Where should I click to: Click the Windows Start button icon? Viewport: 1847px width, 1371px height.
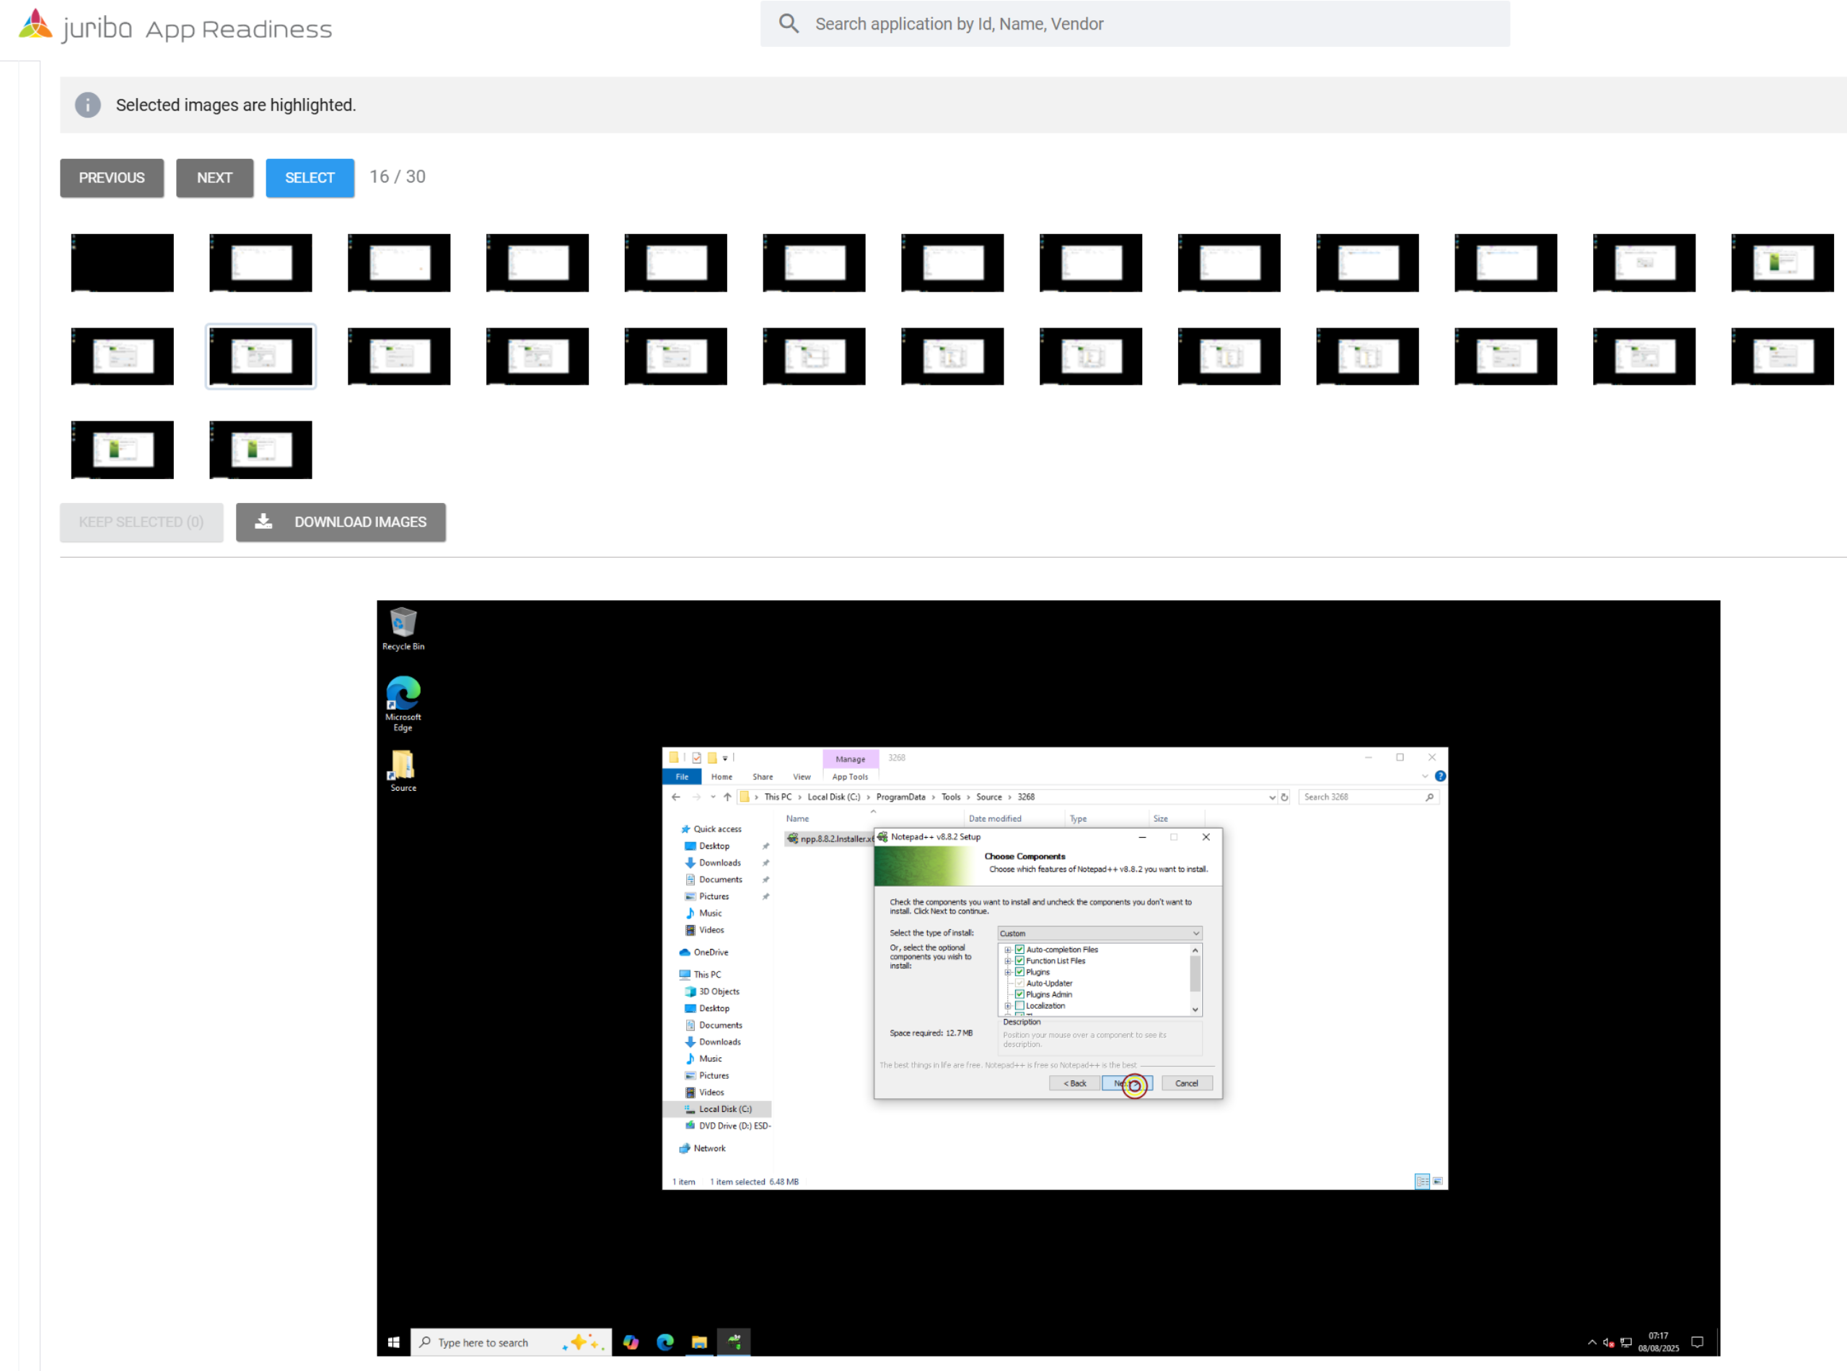(x=393, y=1341)
